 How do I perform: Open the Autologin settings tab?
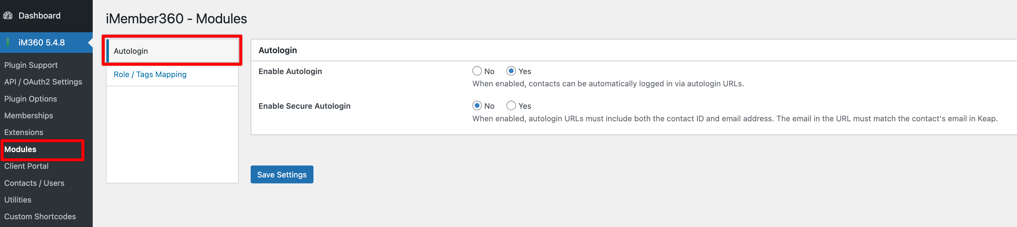point(131,50)
